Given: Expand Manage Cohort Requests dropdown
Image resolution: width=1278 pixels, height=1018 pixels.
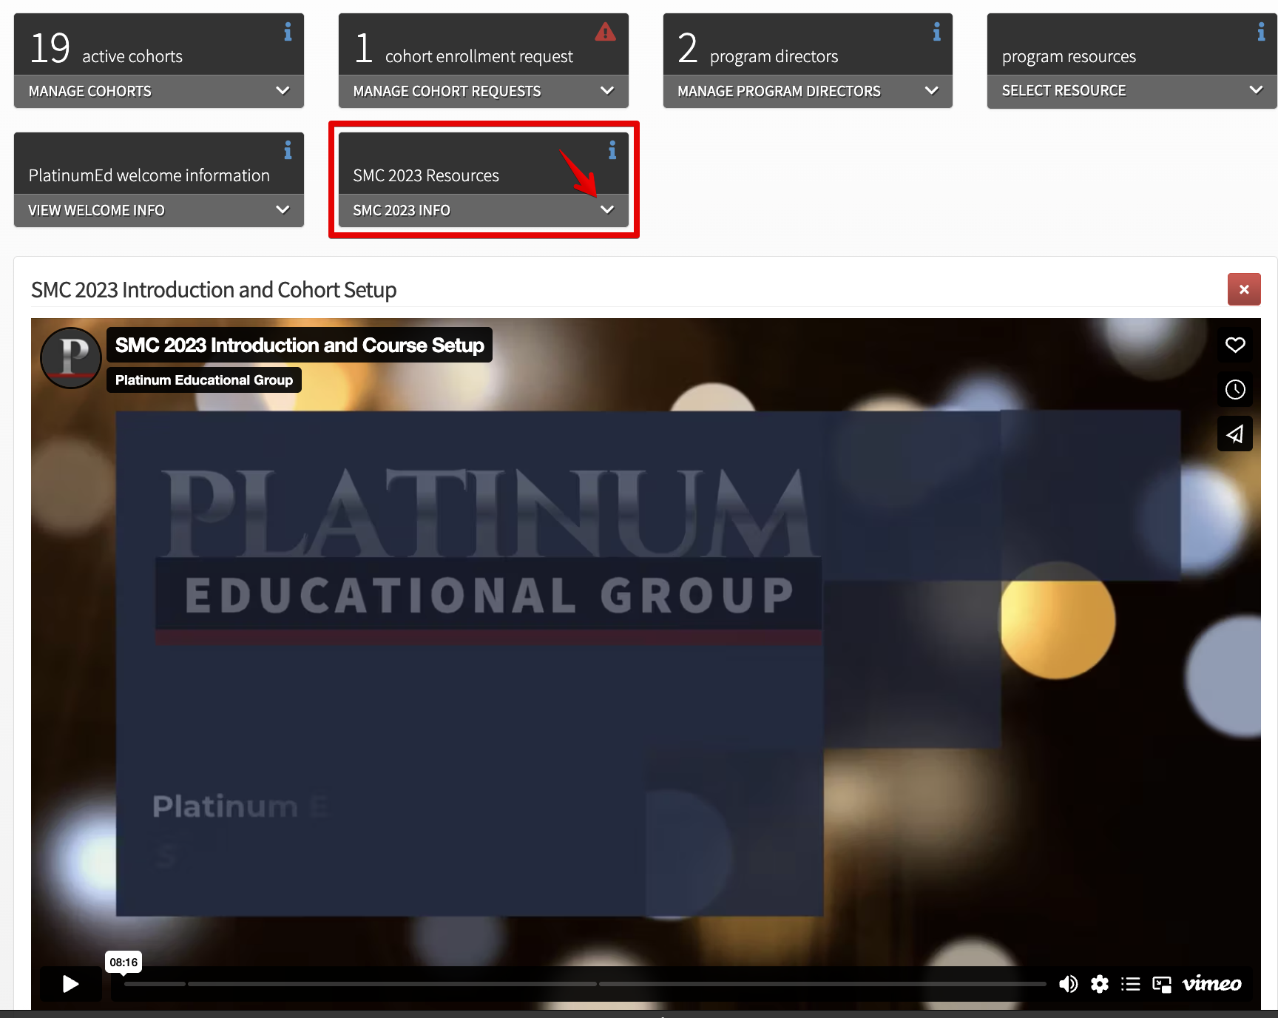Looking at the screenshot, I should [484, 91].
